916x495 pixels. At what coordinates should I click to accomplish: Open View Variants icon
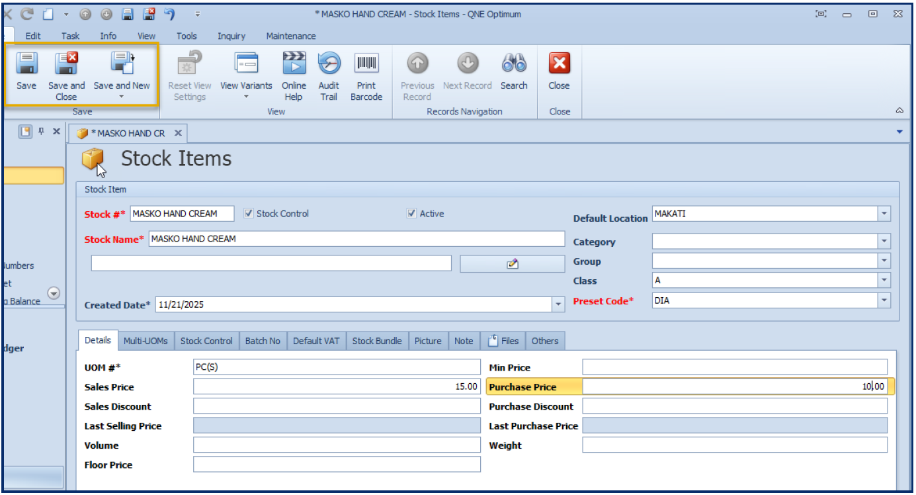pos(246,64)
